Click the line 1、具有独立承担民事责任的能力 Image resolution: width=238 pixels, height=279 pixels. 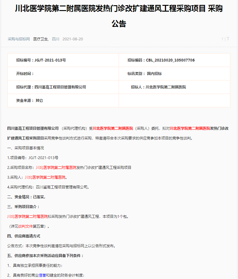pos(35,266)
